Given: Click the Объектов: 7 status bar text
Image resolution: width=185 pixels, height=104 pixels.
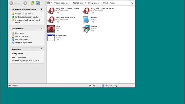Looking at the screenshot, I should pos(13,86).
